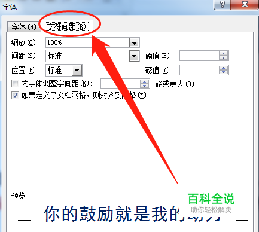The image size is (259, 232).
Task: Decrease the kerning 磅或更大 spinner
Action: 145,86
